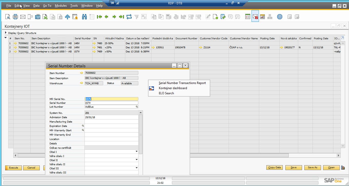The width and height of the screenshot is (349, 186).
Task: Choose Serial Number Transactions Report
Action: (x=182, y=83)
